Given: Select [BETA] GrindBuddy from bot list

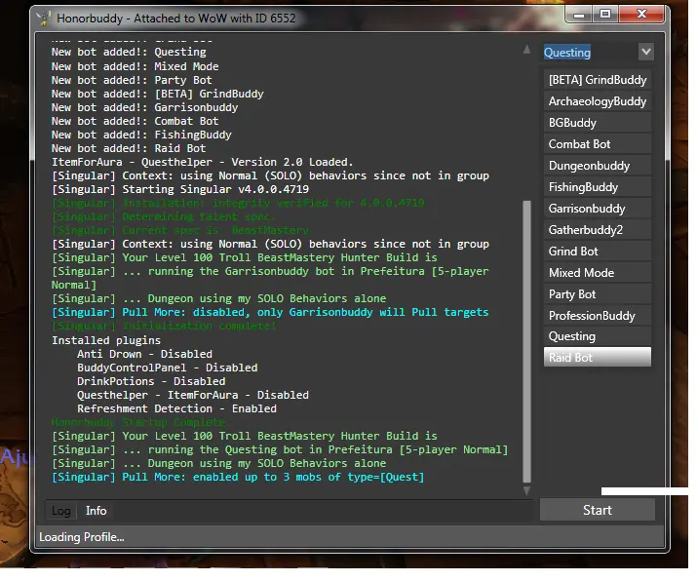Looking at the screenshot, I should click(598, 80).
